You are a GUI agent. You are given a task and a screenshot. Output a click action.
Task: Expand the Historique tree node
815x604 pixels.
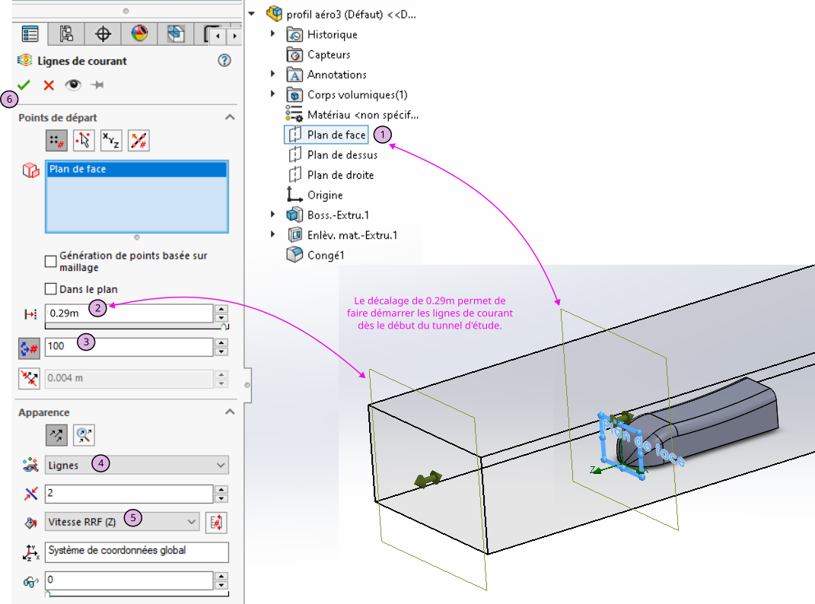pyautogui.click(x=273, y=34)
